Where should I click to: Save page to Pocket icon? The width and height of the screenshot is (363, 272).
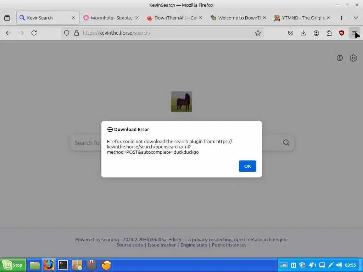(x=291, y=33)
